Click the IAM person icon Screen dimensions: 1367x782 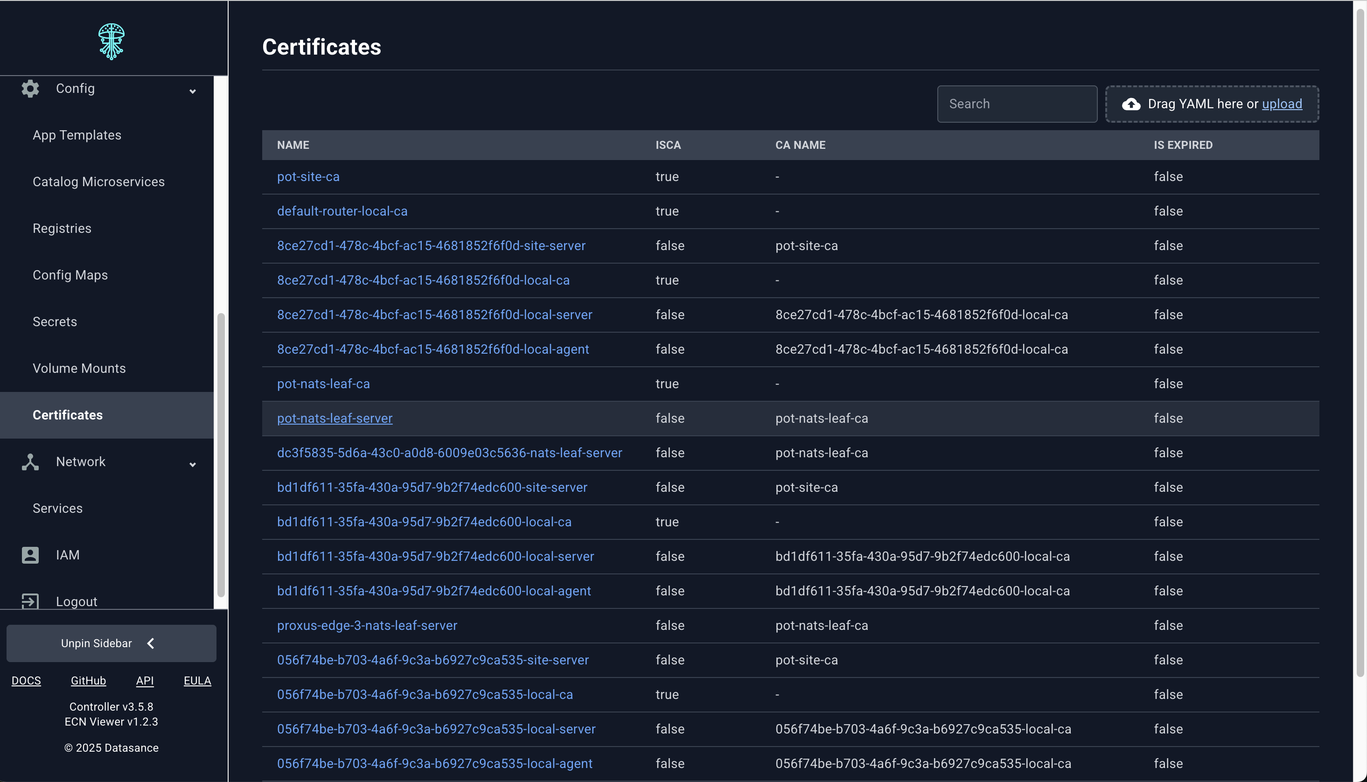(30, 554)
